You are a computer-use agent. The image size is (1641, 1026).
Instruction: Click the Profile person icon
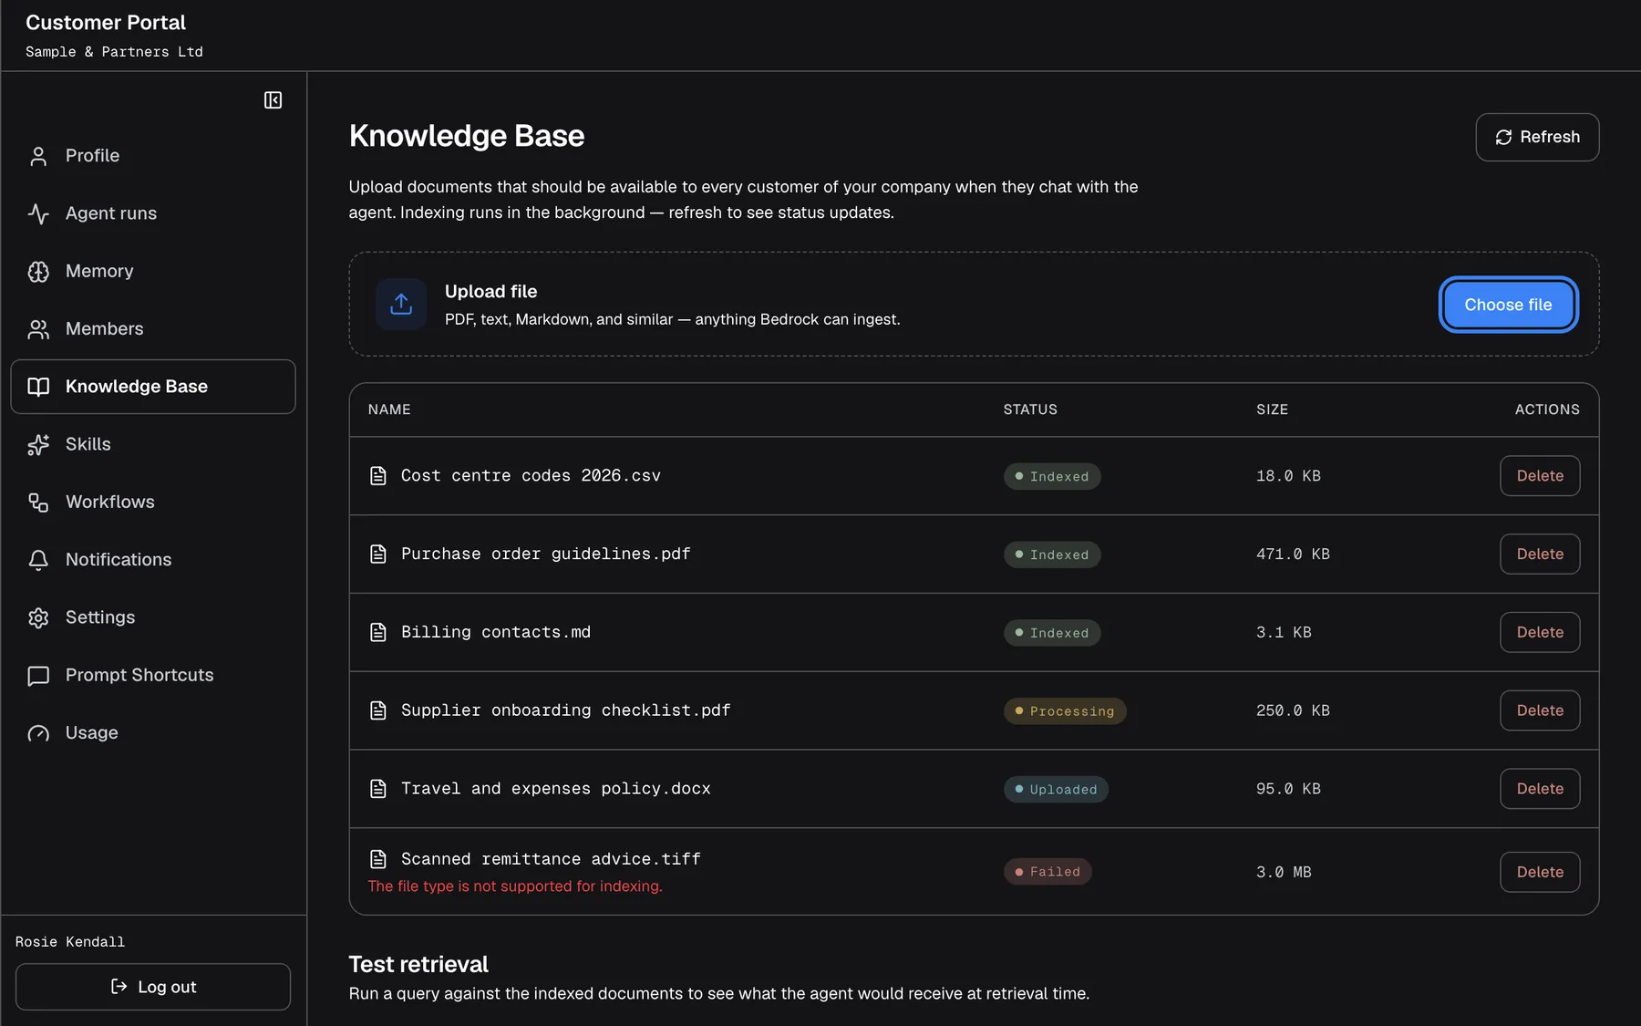38,156
